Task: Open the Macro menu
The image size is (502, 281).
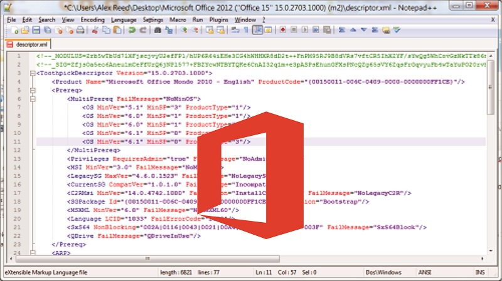Action: pyautogui.click(x=178, y=20)
